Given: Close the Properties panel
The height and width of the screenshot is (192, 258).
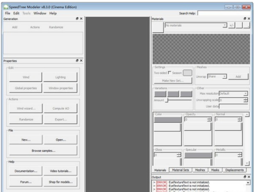Looking at the screenshot, I should tap(81, 61).
